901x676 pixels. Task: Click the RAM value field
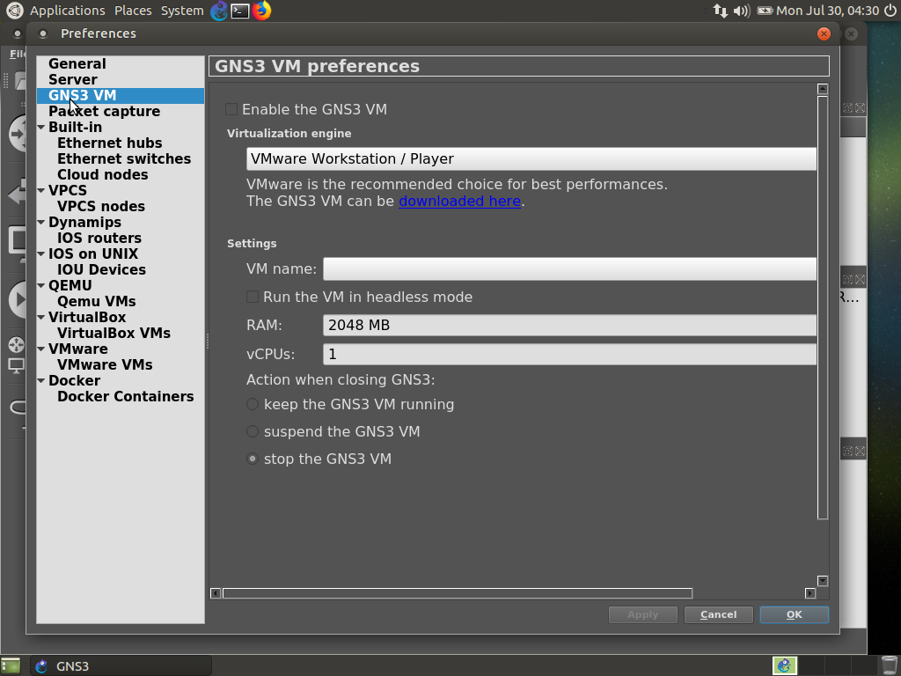tap(569, 326)
